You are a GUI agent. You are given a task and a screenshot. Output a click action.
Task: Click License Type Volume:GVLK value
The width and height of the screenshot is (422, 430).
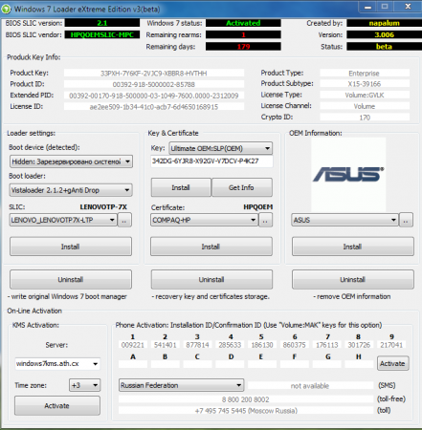(365, 96)
